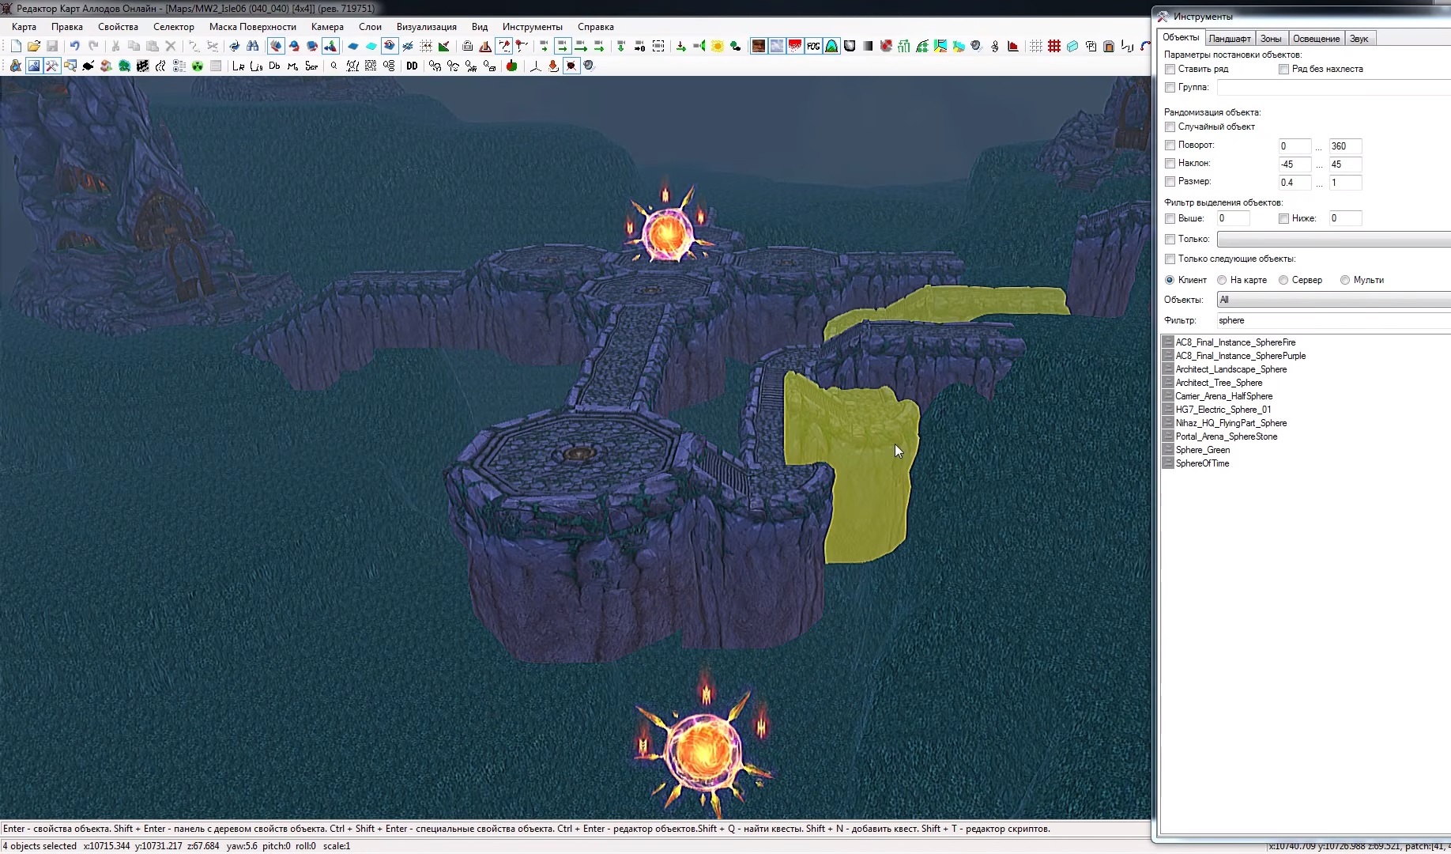Click the radiation symbol icon

[x=197, y=66]
